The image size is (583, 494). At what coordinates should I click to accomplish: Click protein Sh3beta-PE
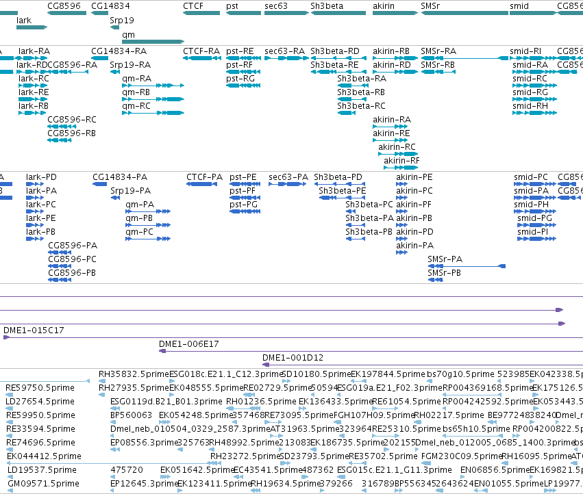(342, 191)
